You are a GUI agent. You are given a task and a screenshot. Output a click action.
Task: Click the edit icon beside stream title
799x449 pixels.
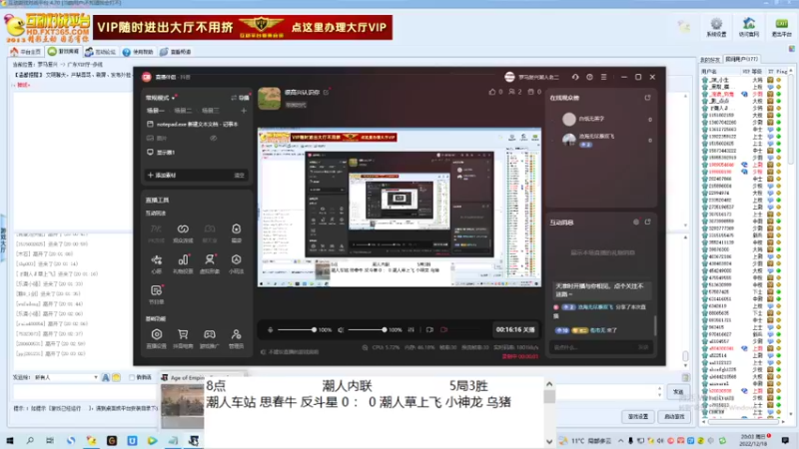click(x=327, y=92)
